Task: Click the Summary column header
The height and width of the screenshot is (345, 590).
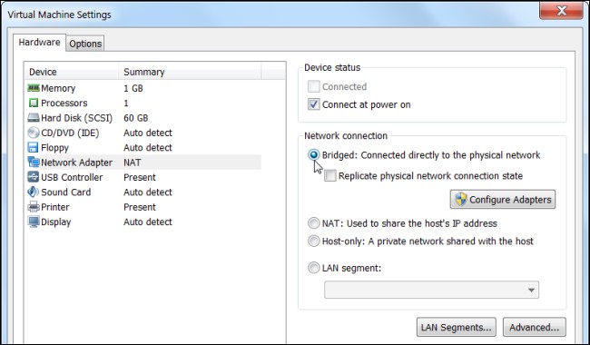Action: pos(190,72)
